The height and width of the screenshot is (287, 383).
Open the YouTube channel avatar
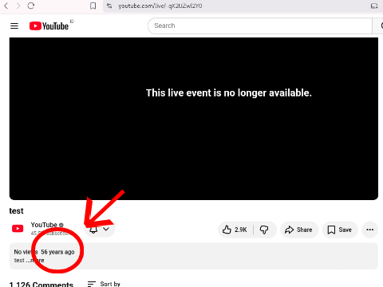point(18,229)
